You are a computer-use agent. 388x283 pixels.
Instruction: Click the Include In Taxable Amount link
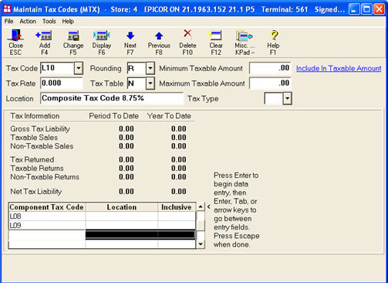tap(339, 68)
